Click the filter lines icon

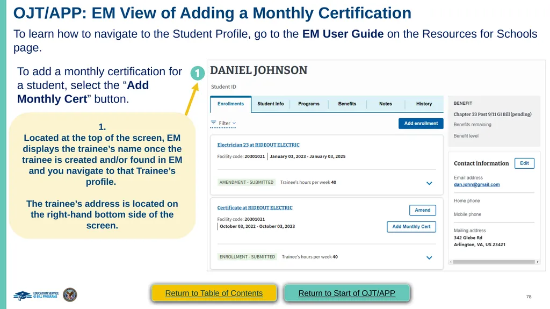coord(213,123)
